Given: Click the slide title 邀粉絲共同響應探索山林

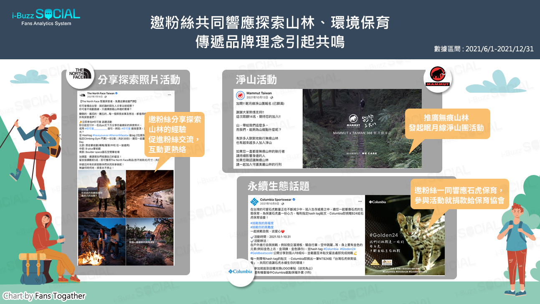Looking at the screenshot, I should pos(270,23).
